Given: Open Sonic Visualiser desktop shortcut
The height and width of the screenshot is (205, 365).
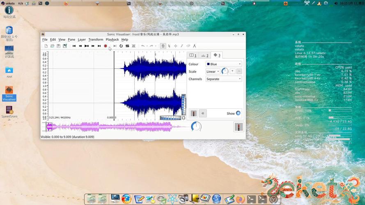Looking at the screenshot, I should coord(9,93).
